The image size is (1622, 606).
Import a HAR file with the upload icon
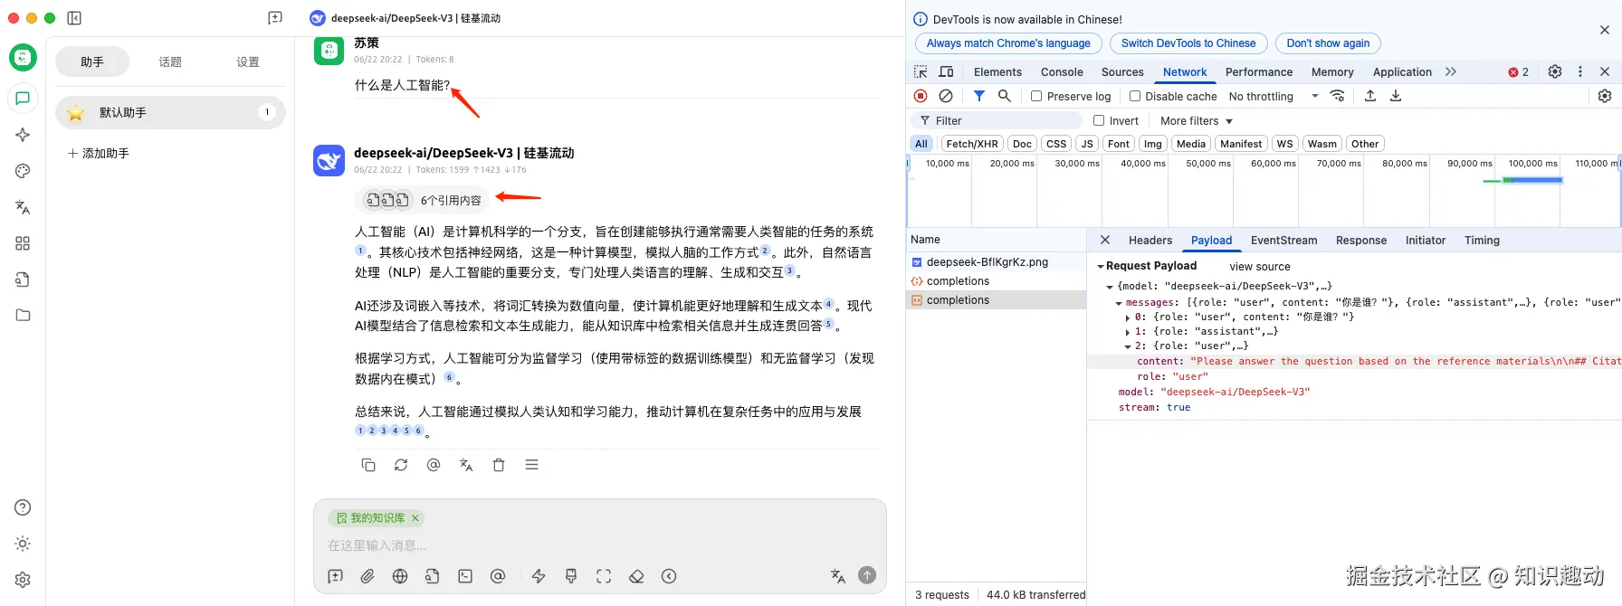pos(1370,96)
